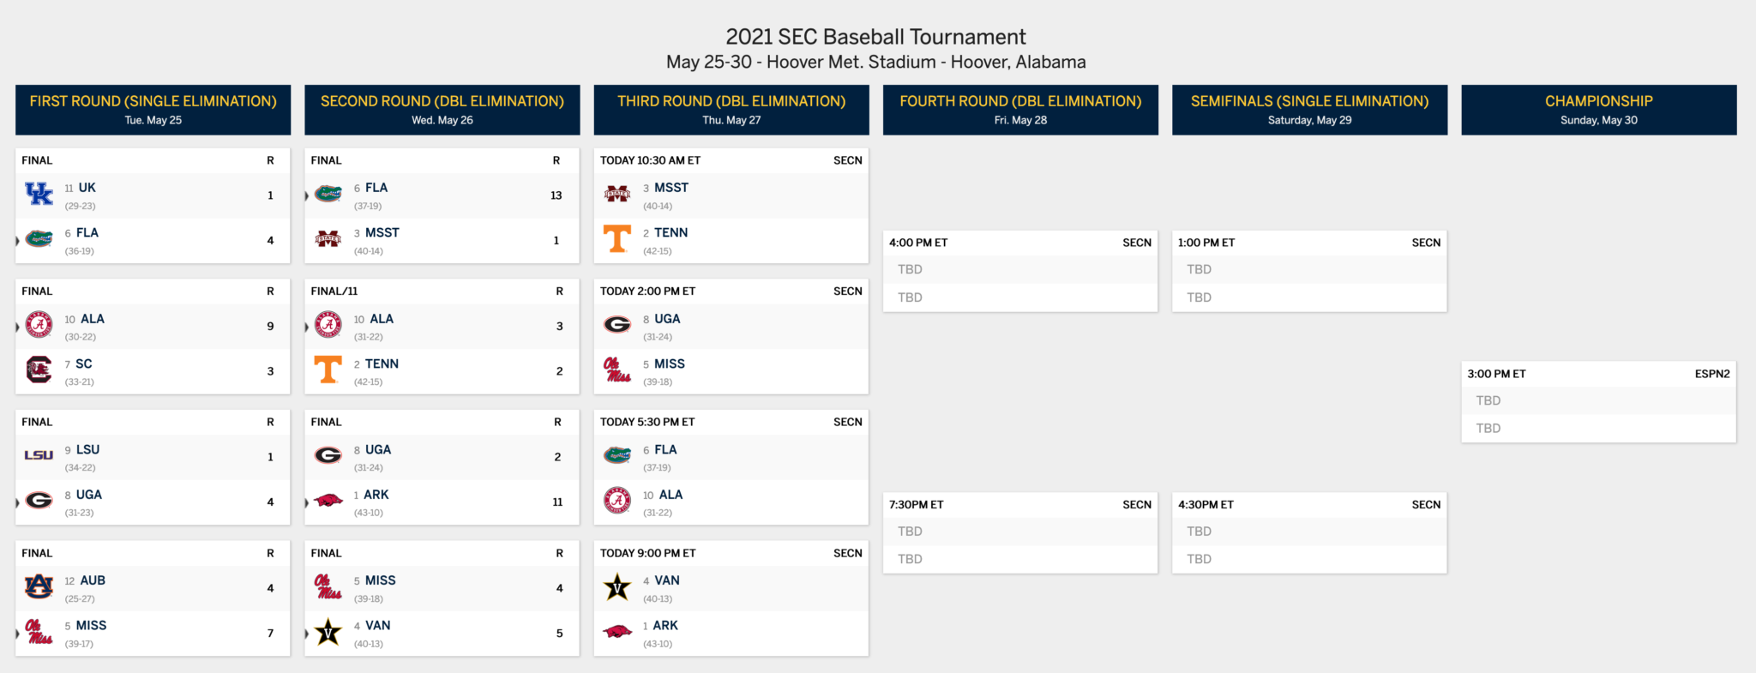1756x673 pixels.
Task: Open the FLA team link in second round
Action: coord(376,188)
